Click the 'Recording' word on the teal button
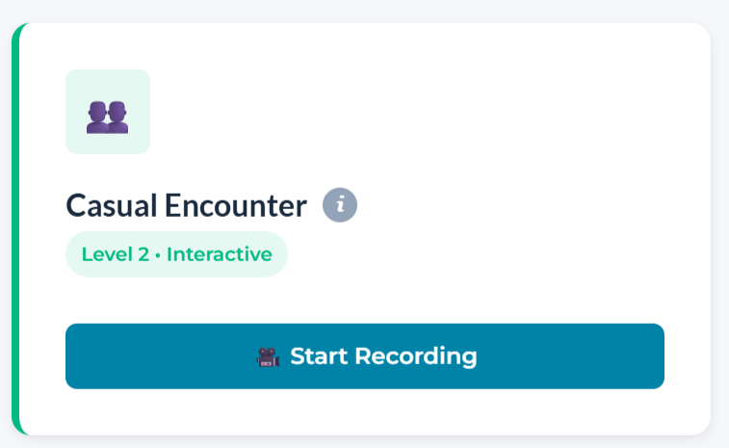 (x=416, y=356)
